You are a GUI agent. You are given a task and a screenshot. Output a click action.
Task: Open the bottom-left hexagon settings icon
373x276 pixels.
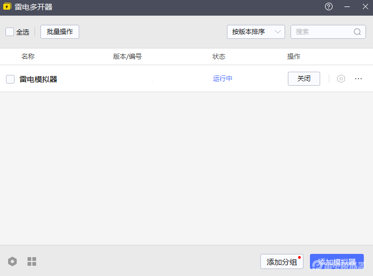click(x=12, y=261)
